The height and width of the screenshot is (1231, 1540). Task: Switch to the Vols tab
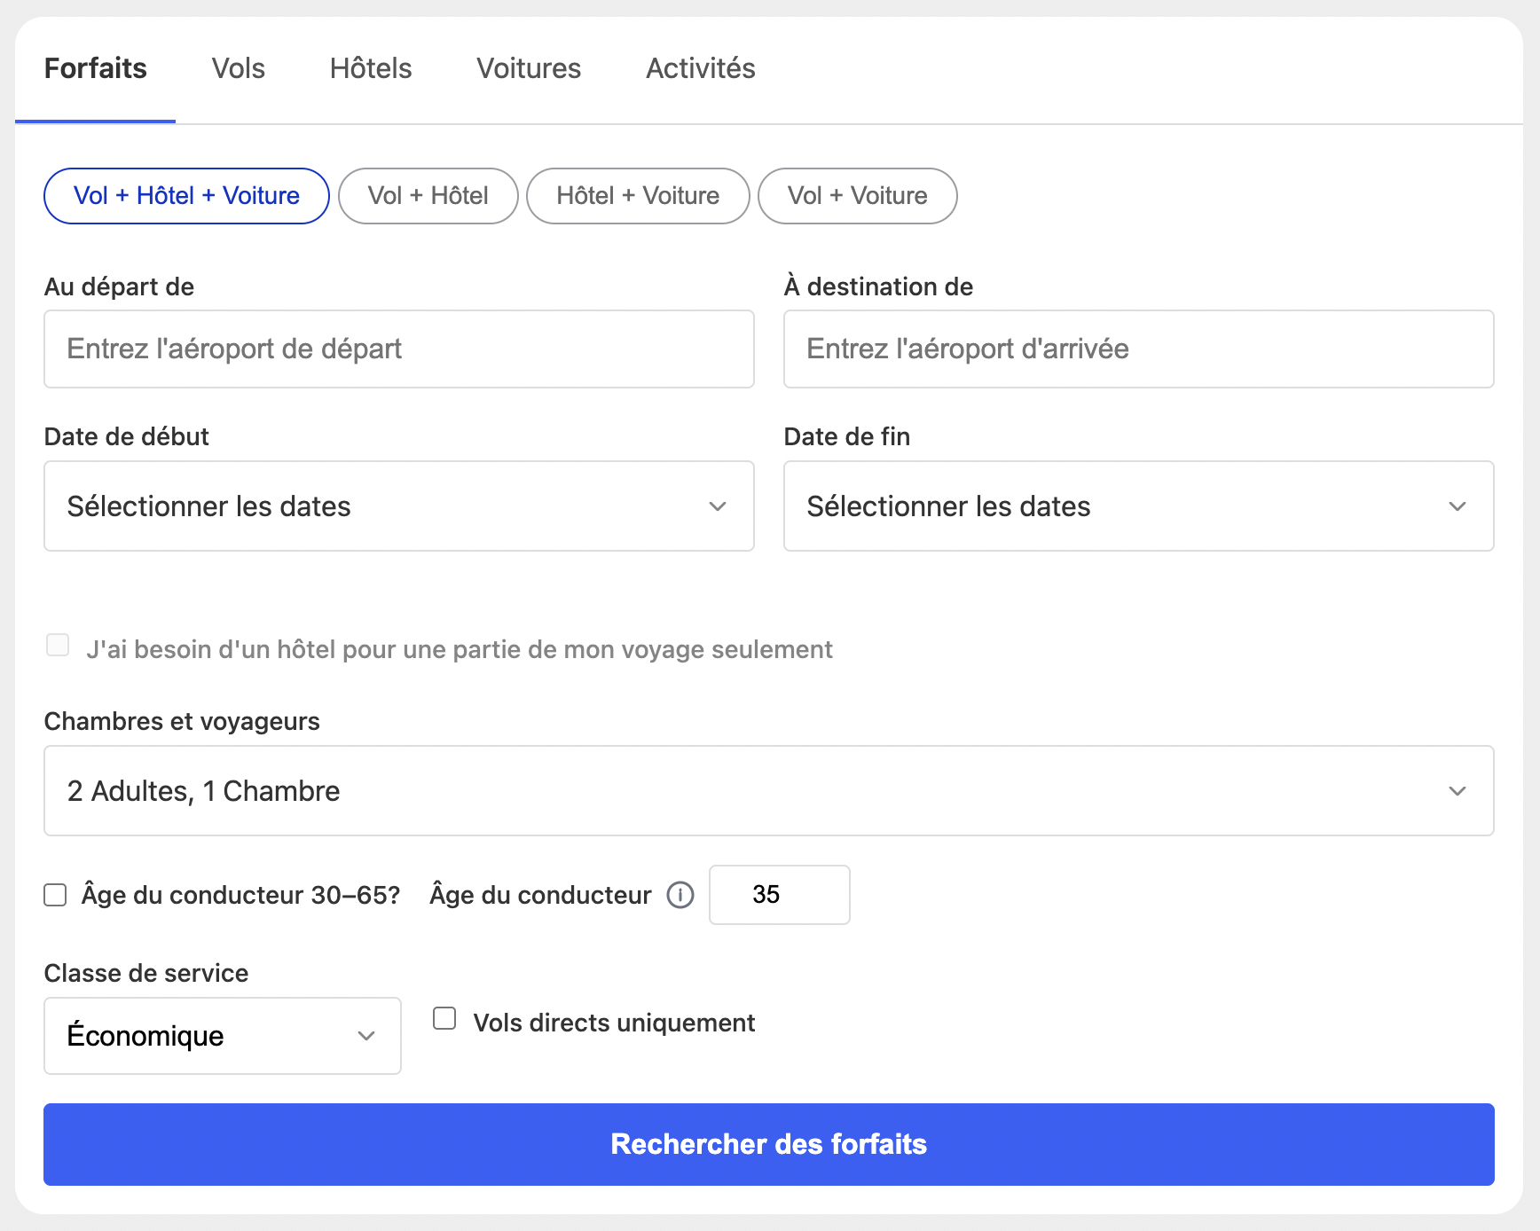(x=238, y=68)
